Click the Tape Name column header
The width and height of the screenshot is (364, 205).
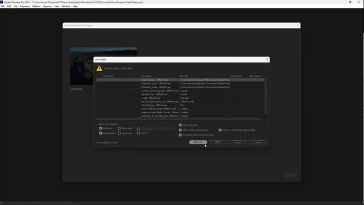[x=255, y=76]
